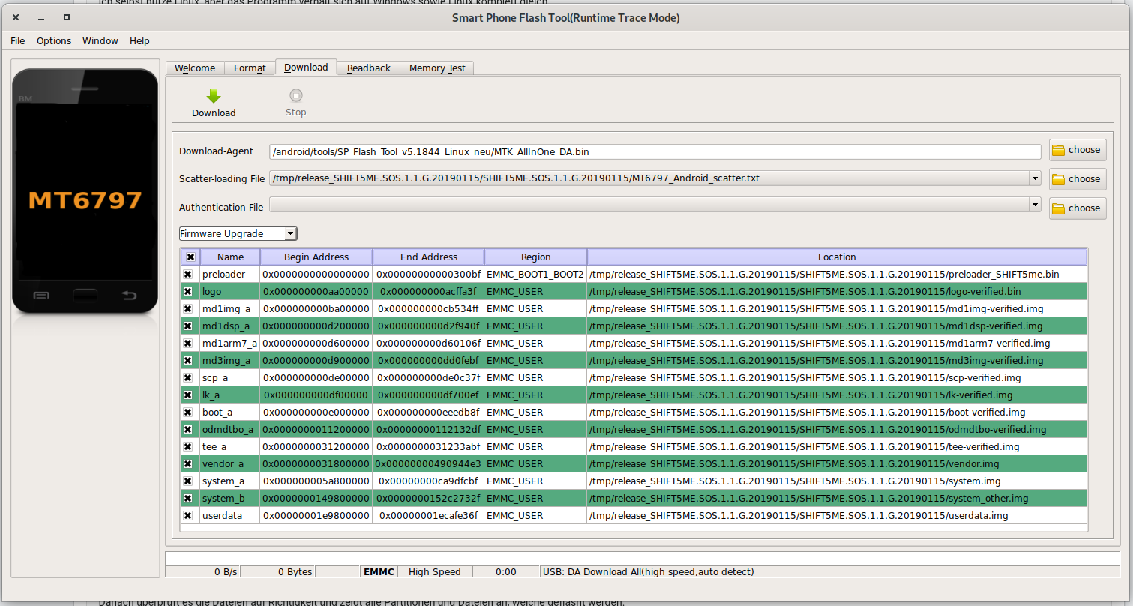Click the phone's back arrow icon

(x=129, y=295)
